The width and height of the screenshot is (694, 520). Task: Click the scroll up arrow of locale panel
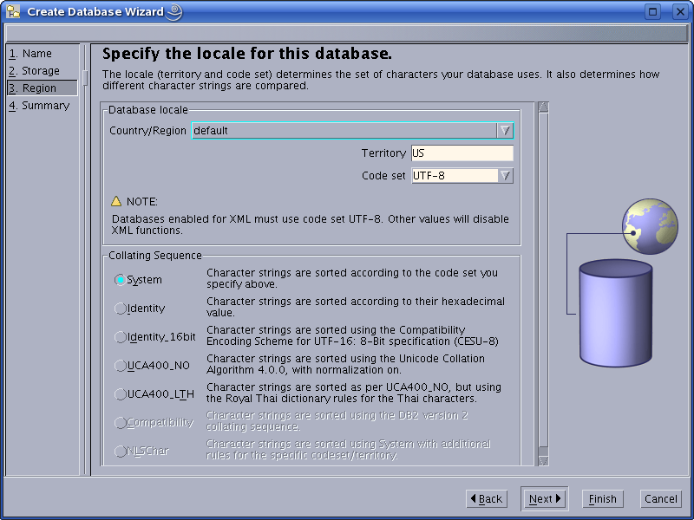[x=543, y=107]
